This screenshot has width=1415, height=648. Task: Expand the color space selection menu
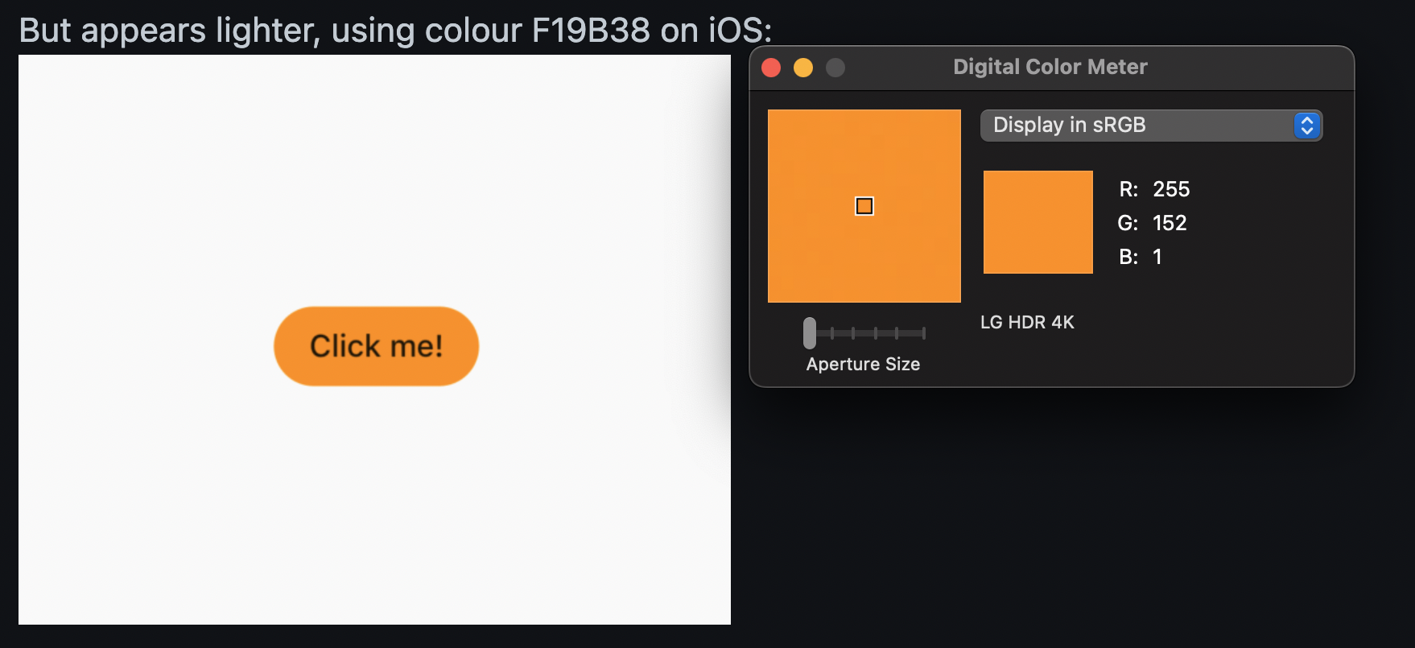coord(1149,126)
